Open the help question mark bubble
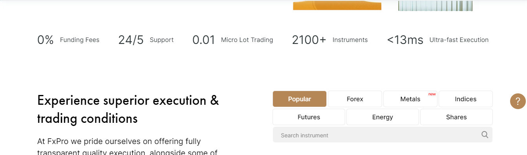 point(518,101)
